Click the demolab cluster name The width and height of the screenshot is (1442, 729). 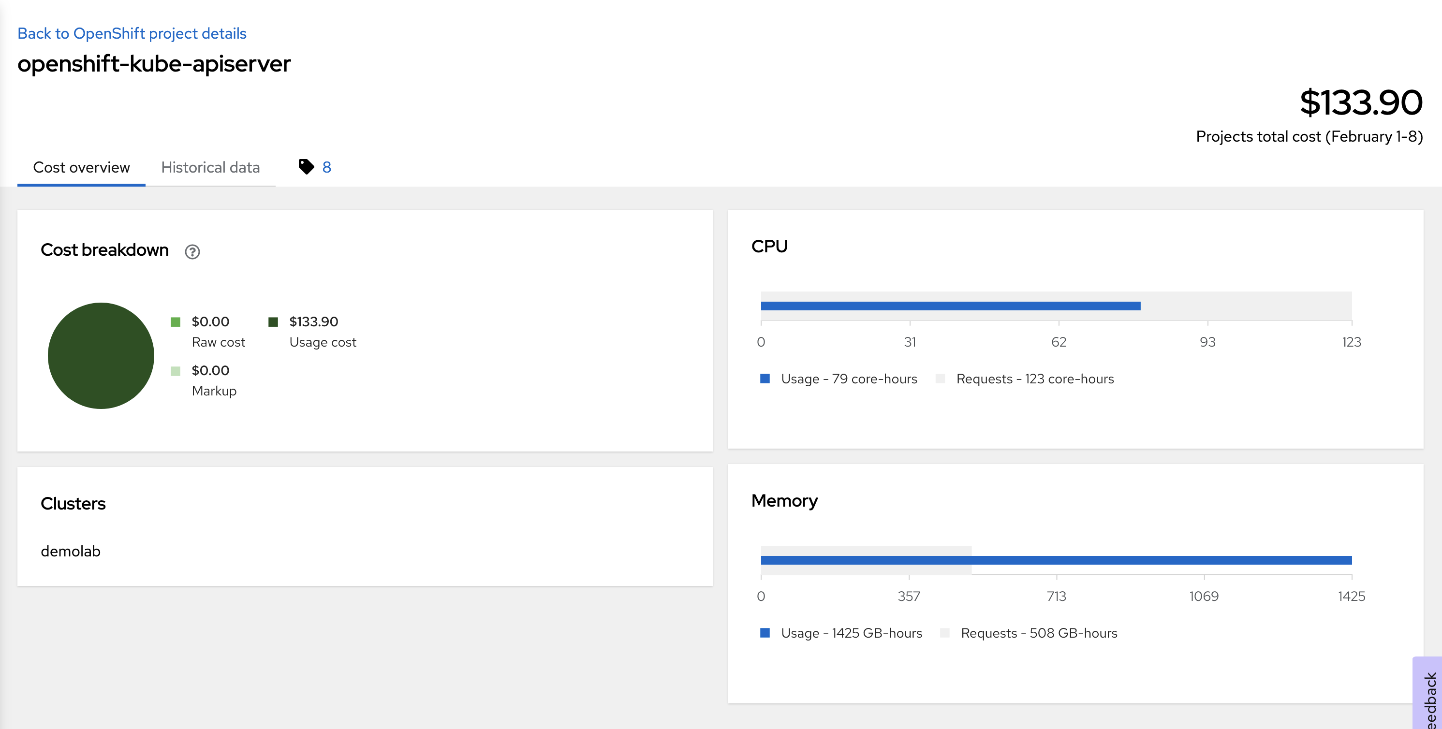pyautogui.click(x=71, y=551)
